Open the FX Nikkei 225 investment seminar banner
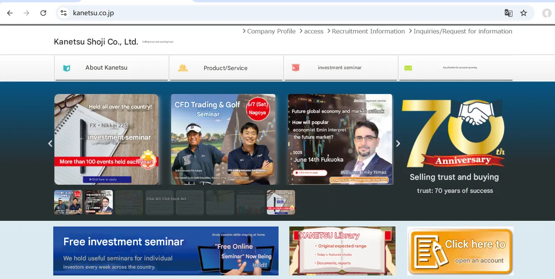 click(x=106, y=139)
